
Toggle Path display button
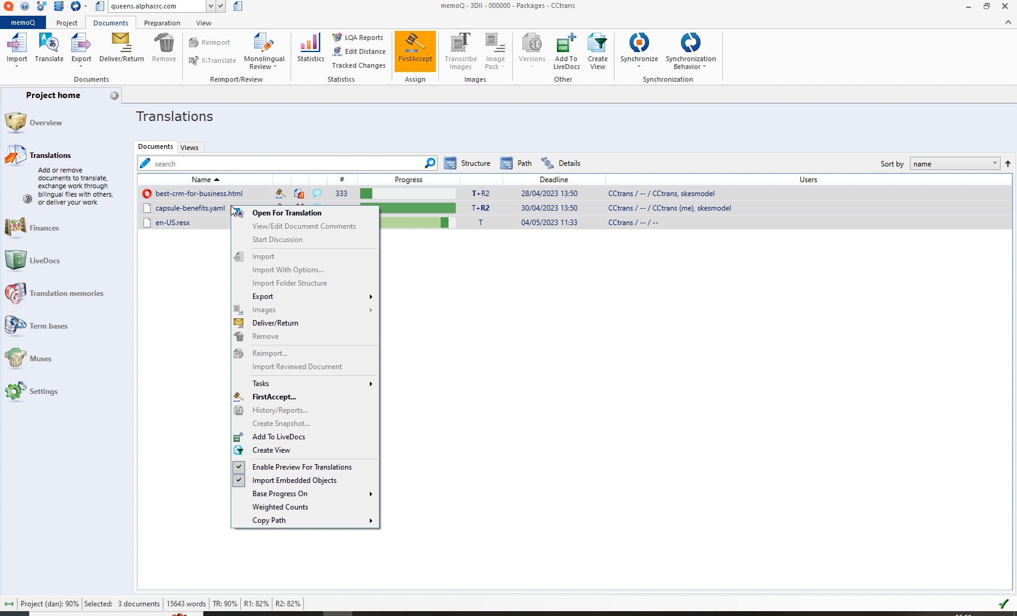click(516, 163)
